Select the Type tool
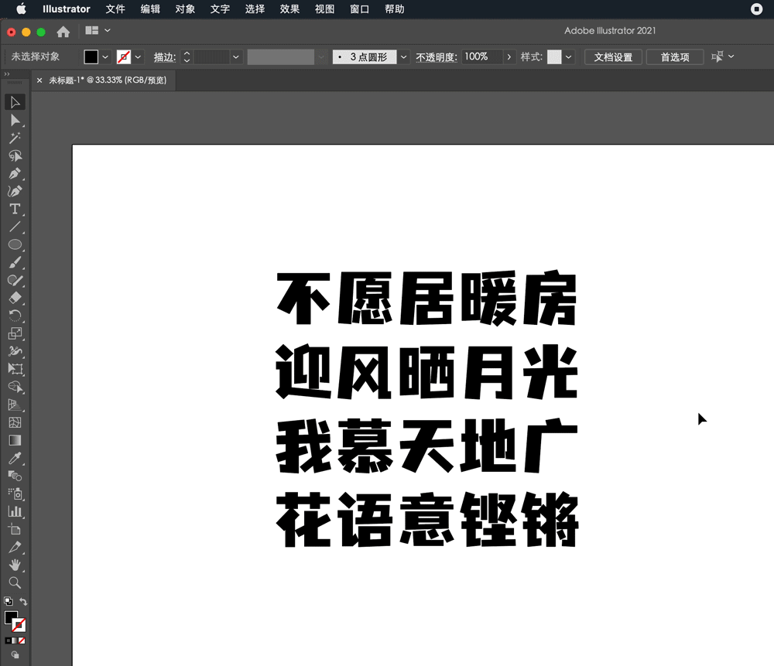 point(14,209)
